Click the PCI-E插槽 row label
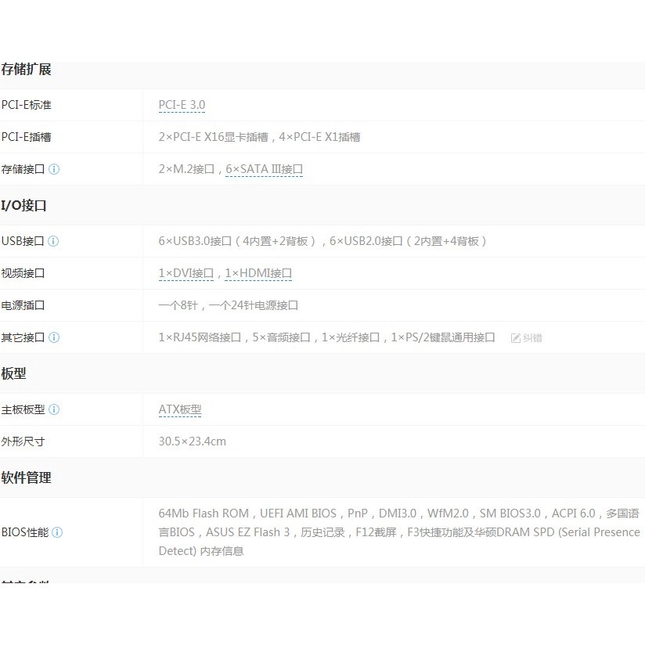The height and width of the screenshot is (645, 645). click(x=27, y=137)
